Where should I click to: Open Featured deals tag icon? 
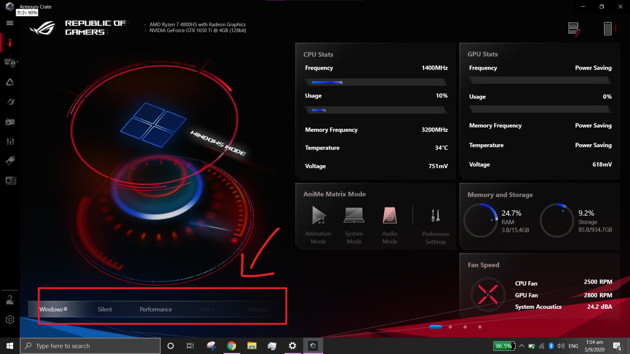[x=10, y=161]
